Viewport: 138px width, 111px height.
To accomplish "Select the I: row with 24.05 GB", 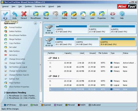I will 93,85.
